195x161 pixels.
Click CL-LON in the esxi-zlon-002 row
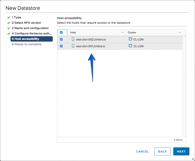[x=139, y=39]
